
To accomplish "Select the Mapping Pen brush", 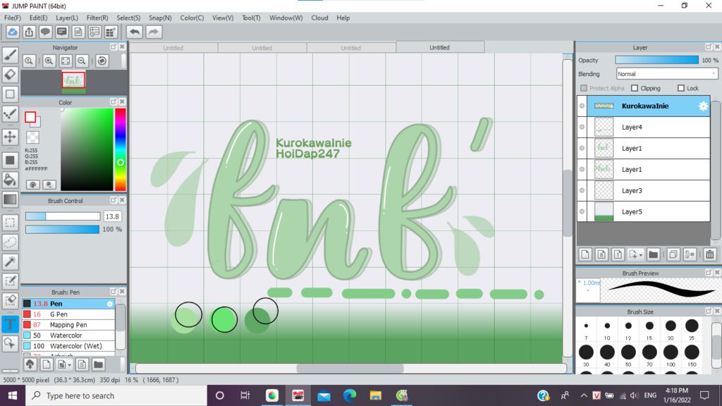I will (x=68, y=325).
